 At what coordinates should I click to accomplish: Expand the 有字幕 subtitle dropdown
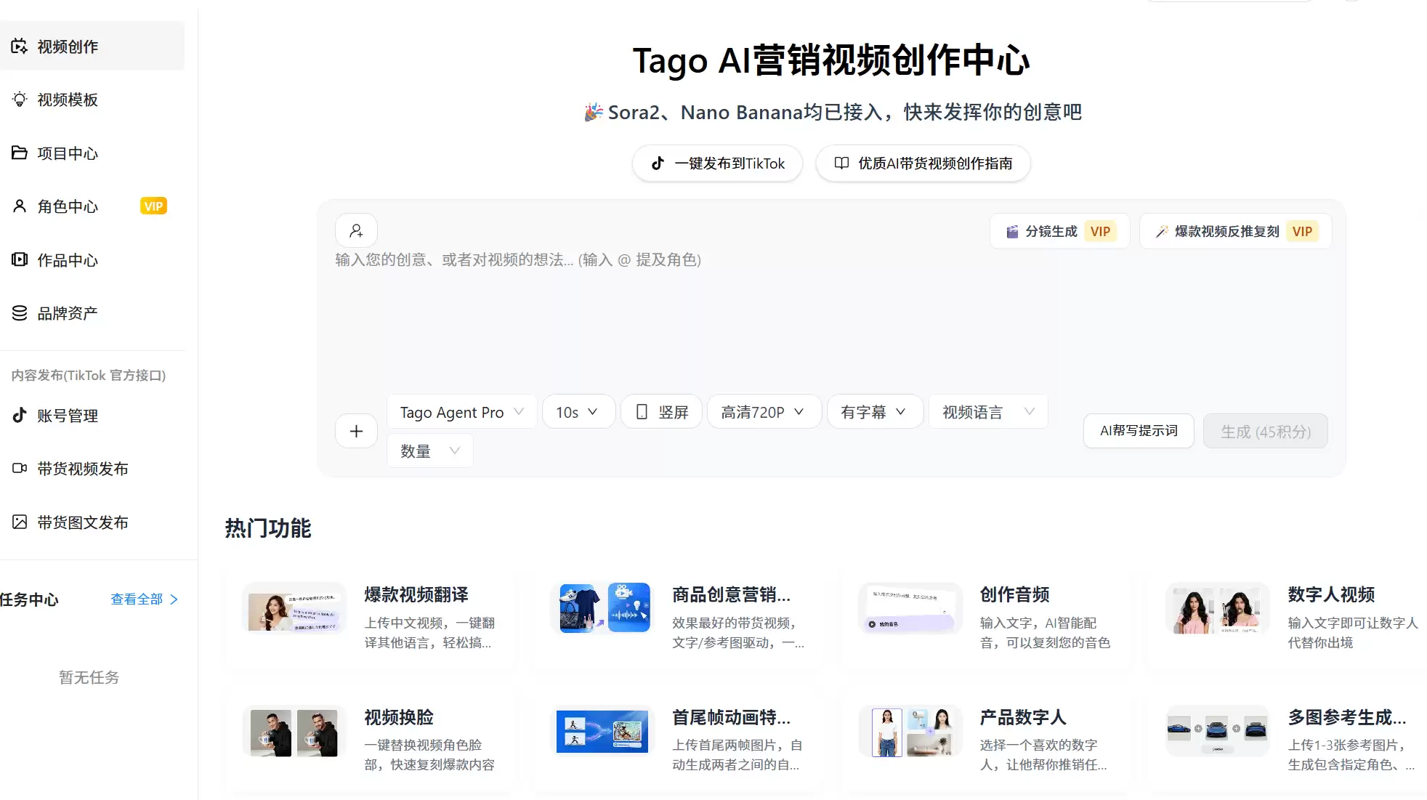tap(875, 412)
